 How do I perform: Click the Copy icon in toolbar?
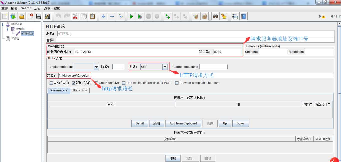pyautogui.click(x=84, y=16)
